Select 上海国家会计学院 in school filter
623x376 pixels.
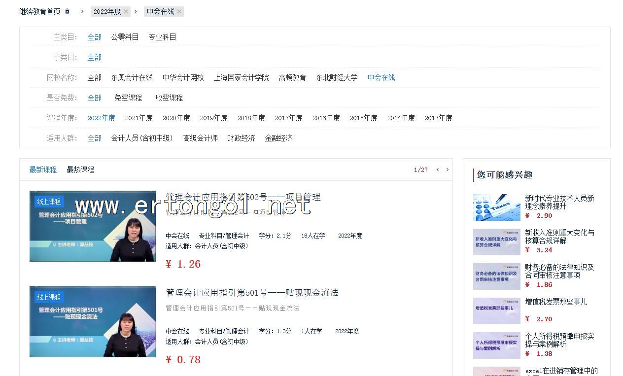[x=241, y=77]
